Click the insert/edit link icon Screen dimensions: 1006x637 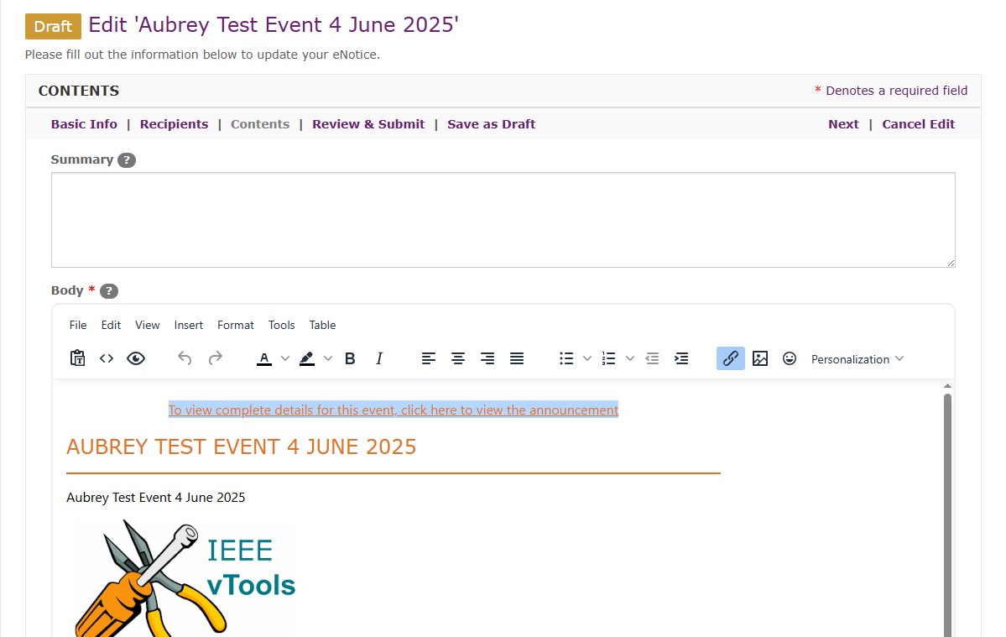[x=731, y=358]
